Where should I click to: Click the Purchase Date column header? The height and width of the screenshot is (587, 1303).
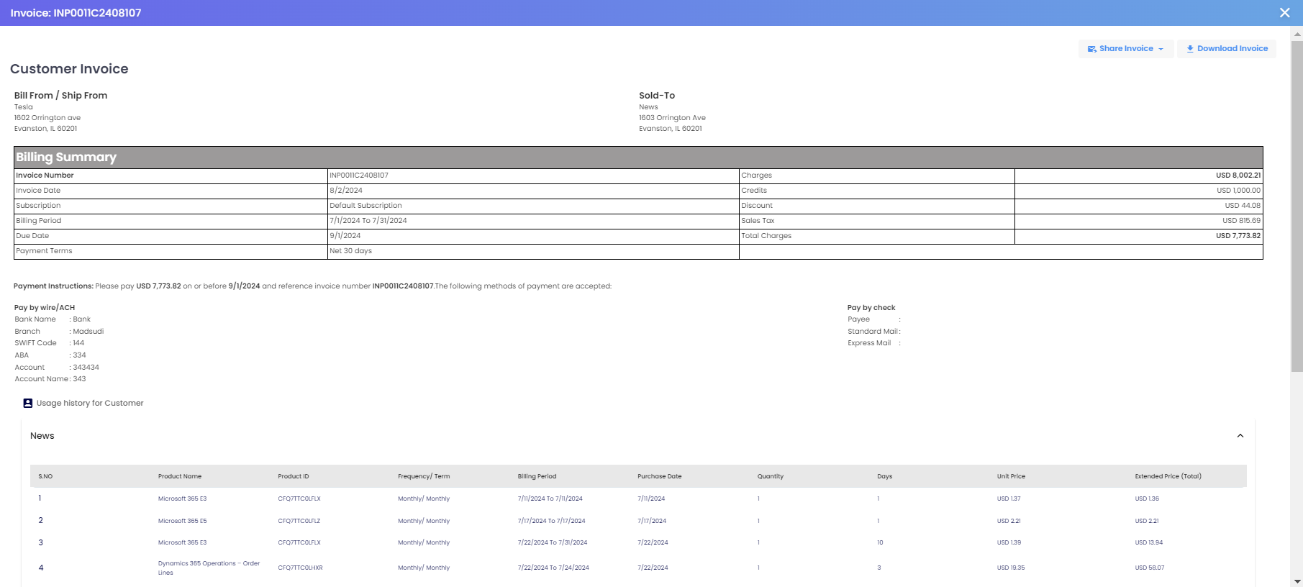coord(659,476)
